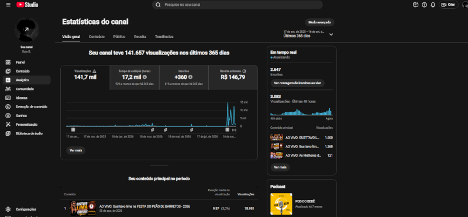Viewport: 468px width, 217px height.
Task: Click the Duração média da visualização column header
Action: coord(219,192)
